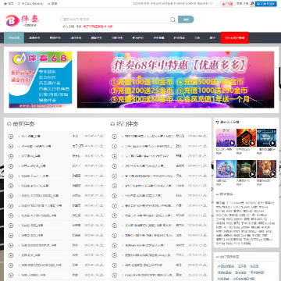This screenshot has width=281, height=281.
Task: Click the magnifier icon inside the search box
Action: (x=173, y=20)
